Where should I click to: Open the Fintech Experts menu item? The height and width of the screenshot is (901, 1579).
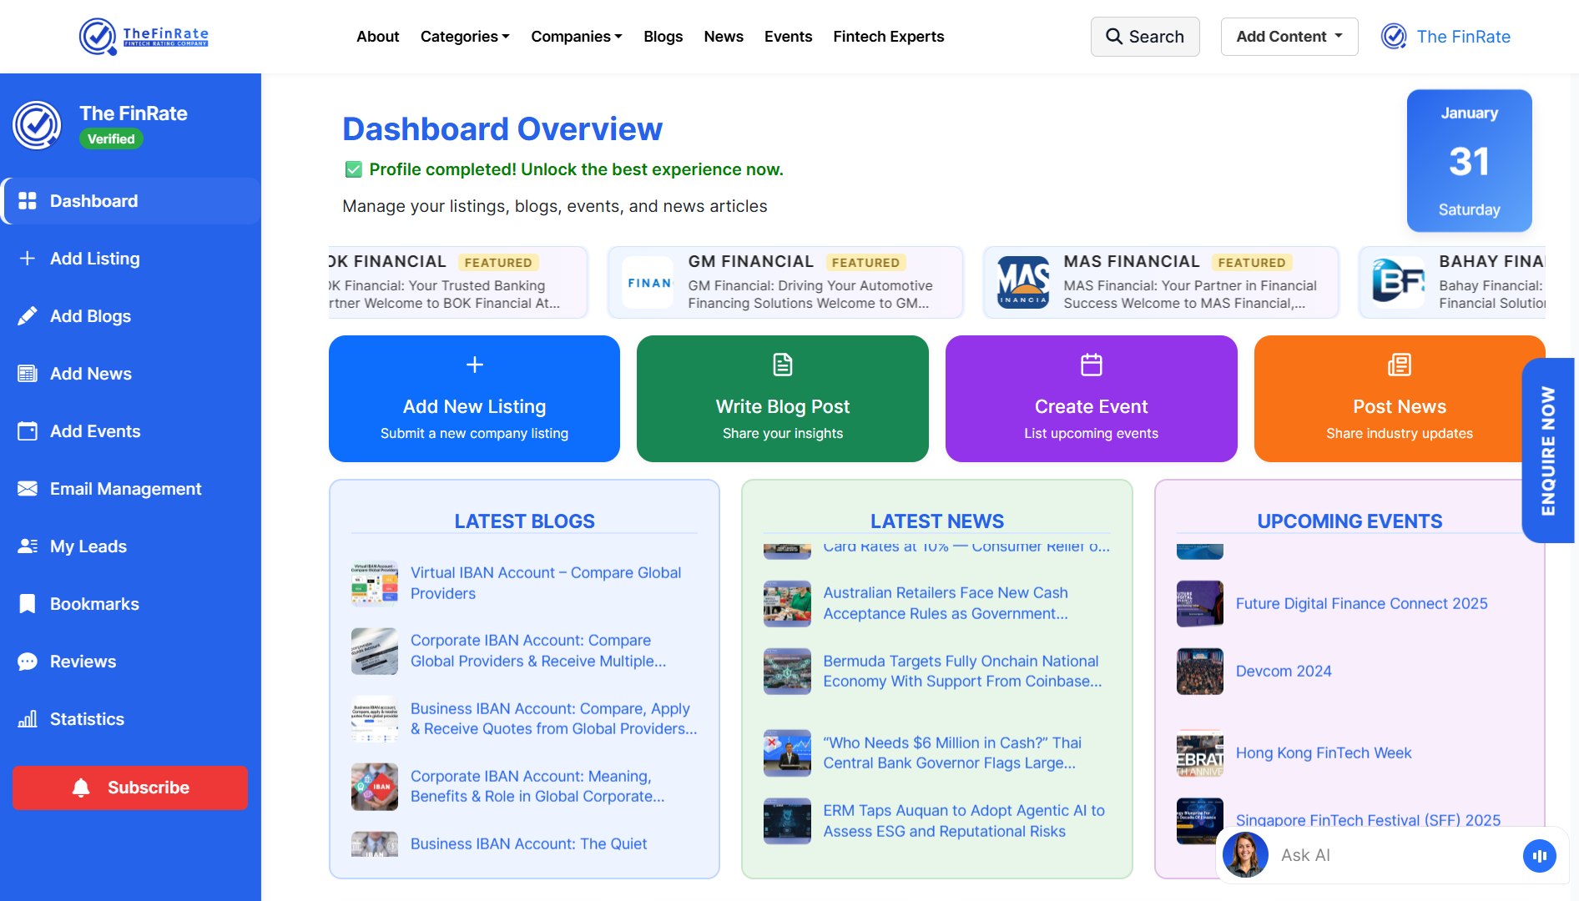pos(888,37)
